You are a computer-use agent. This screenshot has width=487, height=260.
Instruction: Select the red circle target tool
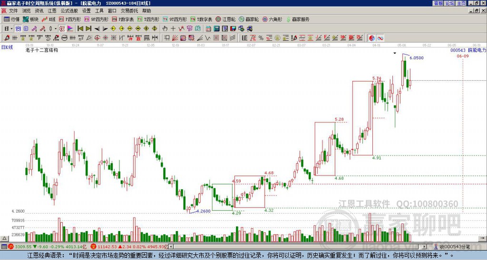[97, 38]
